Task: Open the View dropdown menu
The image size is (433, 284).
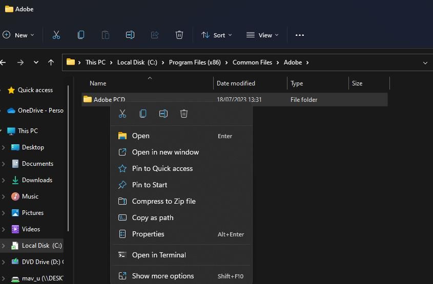Action: (262, 35)
